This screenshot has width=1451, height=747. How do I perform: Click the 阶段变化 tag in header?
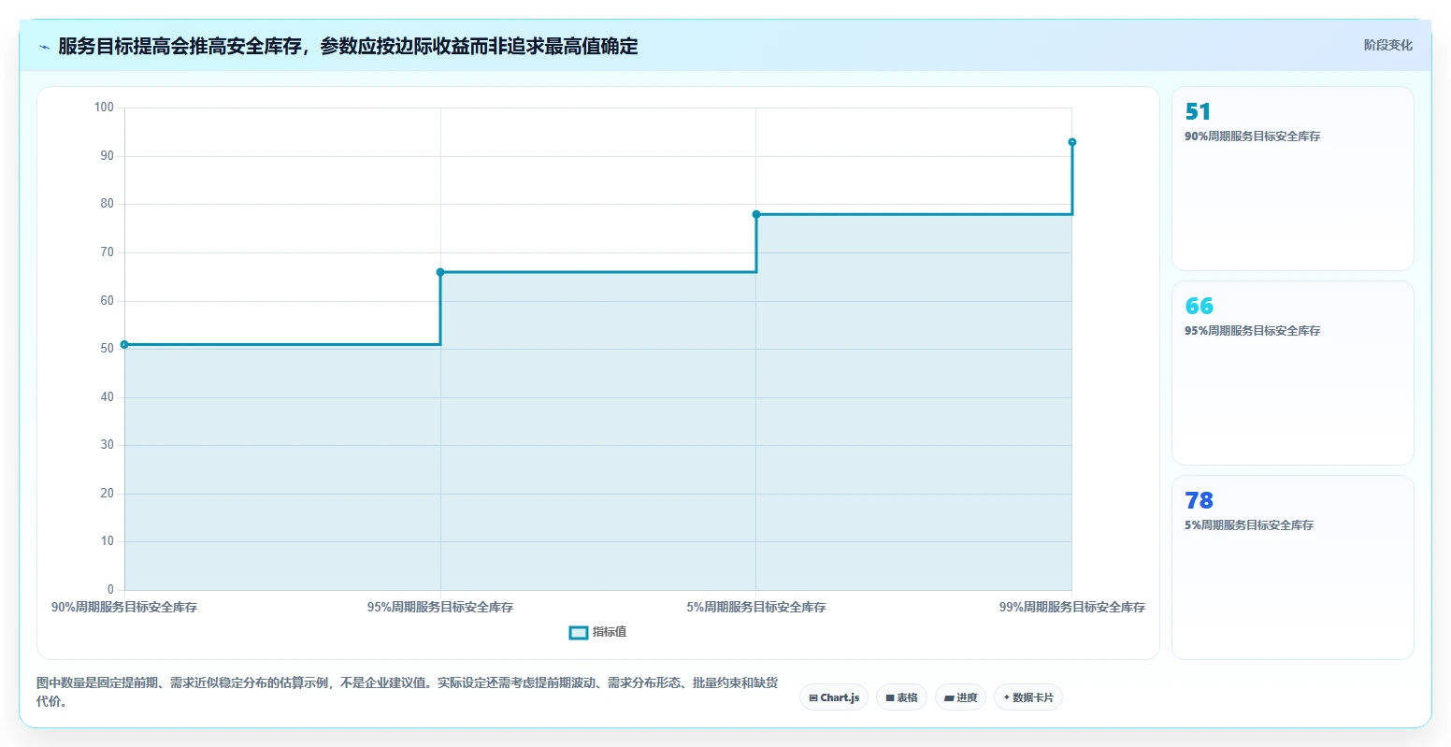click(1388, 45)
